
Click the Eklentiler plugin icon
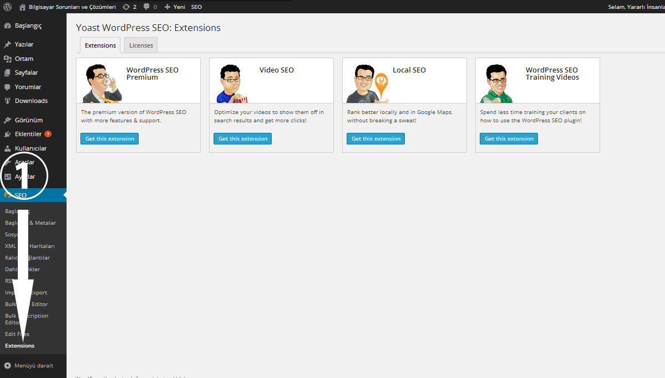[8, 134]
